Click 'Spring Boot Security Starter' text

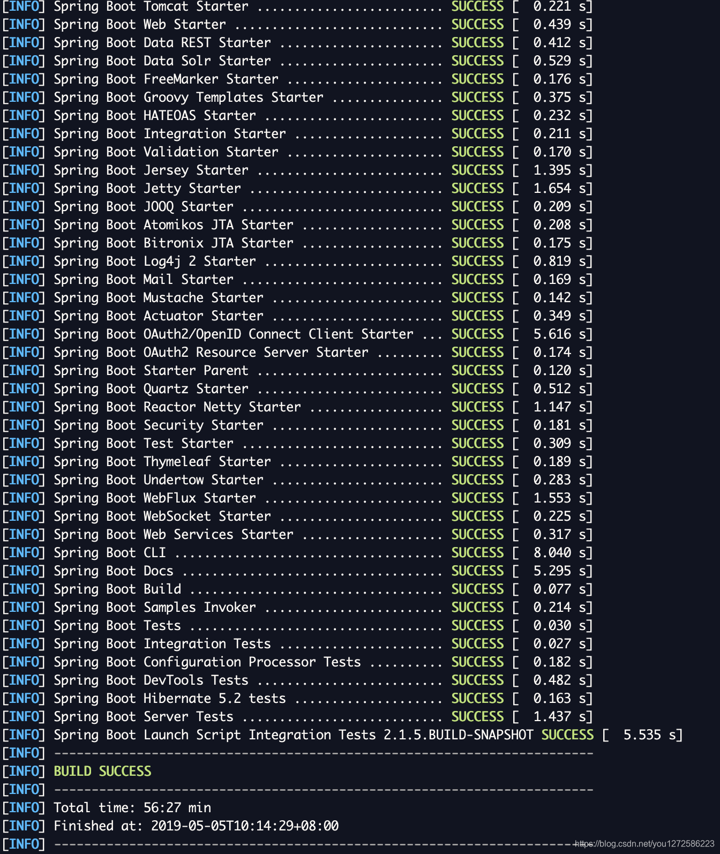click(x=159, y=425)
